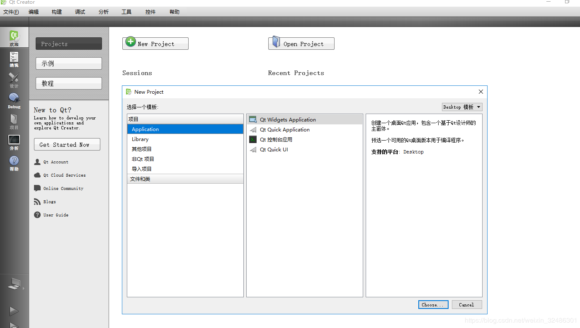580x328 pixels.
Task: Click the 文件和类 section header
Action: click(x=185, y=179)
